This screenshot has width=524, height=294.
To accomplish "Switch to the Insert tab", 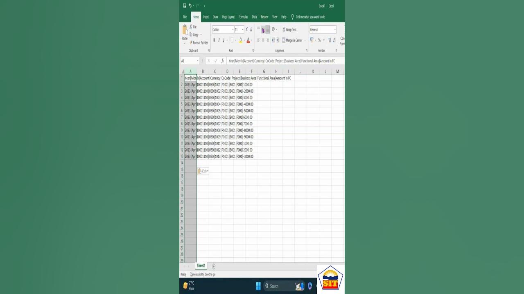I will pyautogui.click(x=206, y=17).
